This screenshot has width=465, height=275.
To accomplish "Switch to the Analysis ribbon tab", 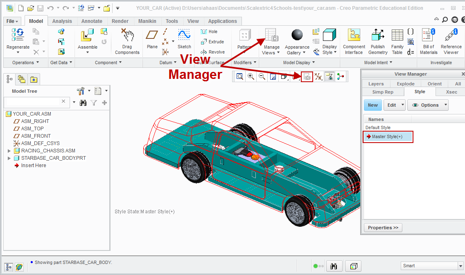I will (x=62, y=21).
